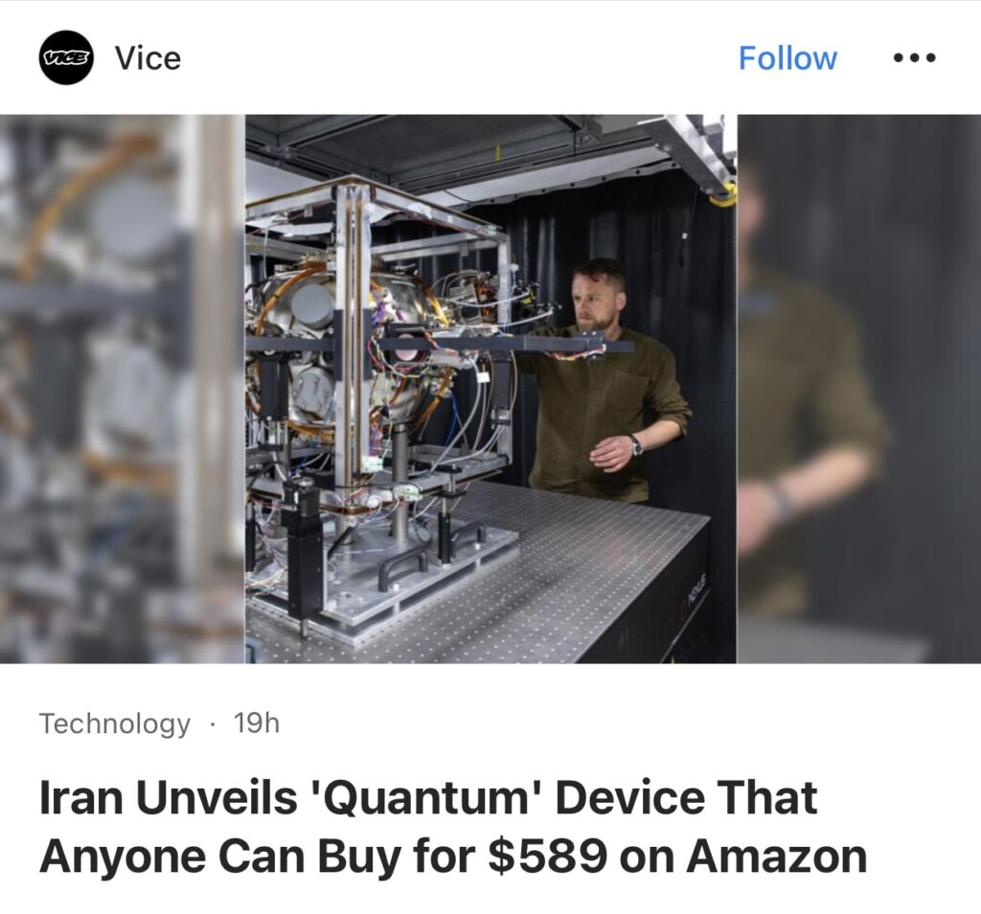The width and height of the screenshot is (981, 914).
Task: Click '$589' in the article headline
Action: pyautogui.click(x=547, y=856)
